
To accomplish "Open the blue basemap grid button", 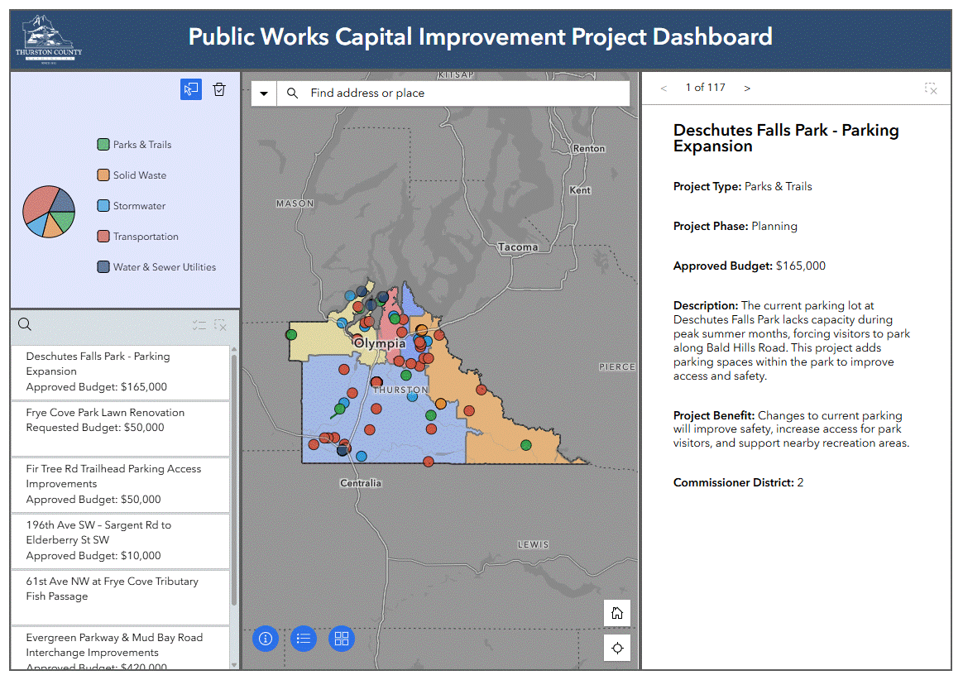I will tap(342, 638).
